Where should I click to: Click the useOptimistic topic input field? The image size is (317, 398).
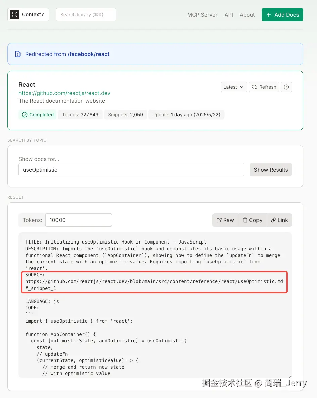click(x=131, y=170)
